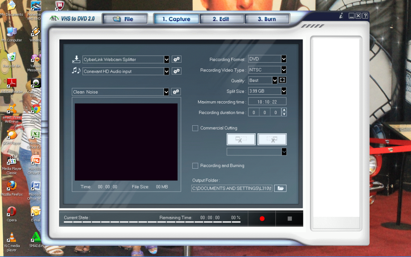
Task: Enable Recording and Burning checkbox
Action: [195, 166]
